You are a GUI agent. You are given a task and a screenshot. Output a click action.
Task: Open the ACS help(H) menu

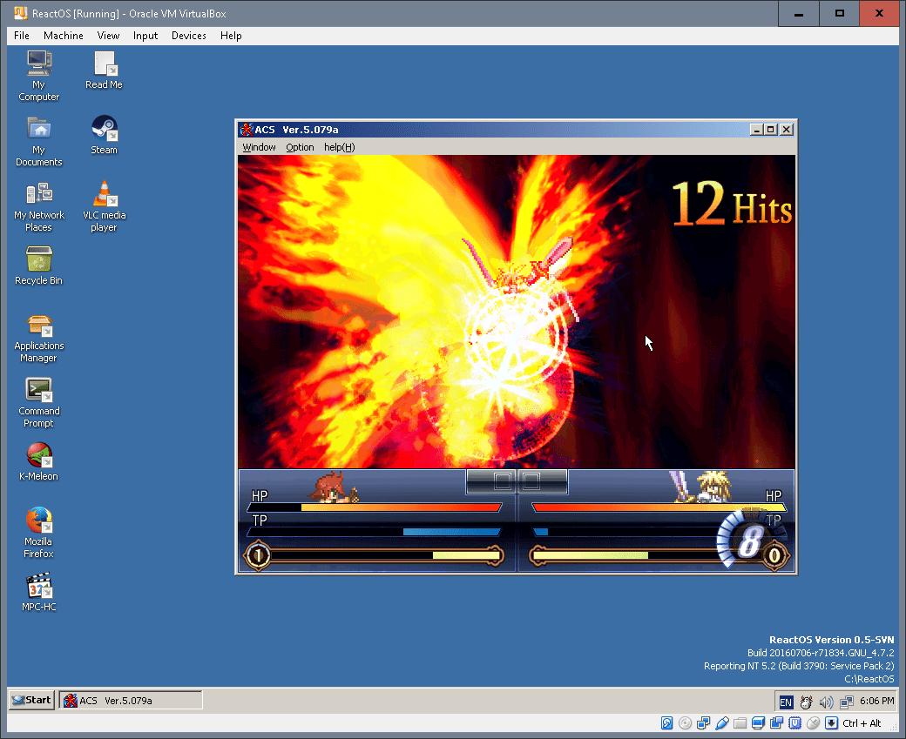point(339,147)
